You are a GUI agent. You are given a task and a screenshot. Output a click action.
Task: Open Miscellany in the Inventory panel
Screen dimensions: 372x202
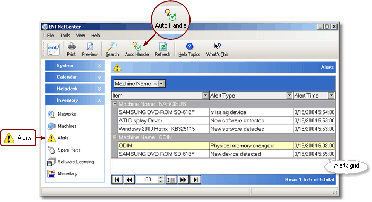(x=63, y=173)
